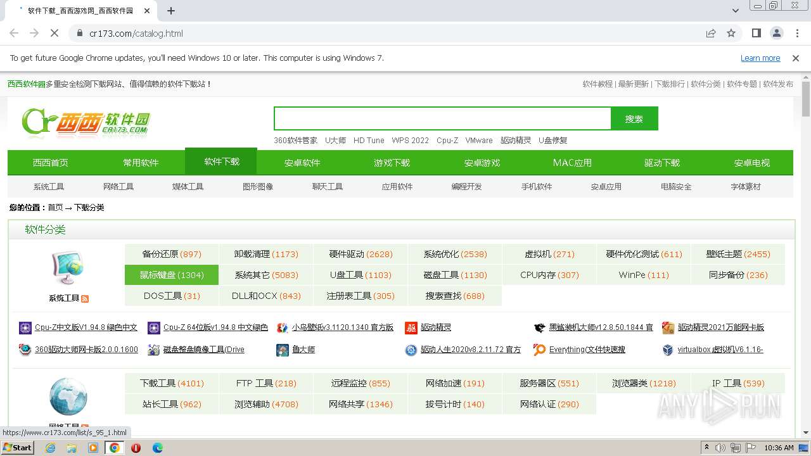Click the Learn more link
Image resolution: width=811 pixels, height=456 pixels.
click(760, 58)
